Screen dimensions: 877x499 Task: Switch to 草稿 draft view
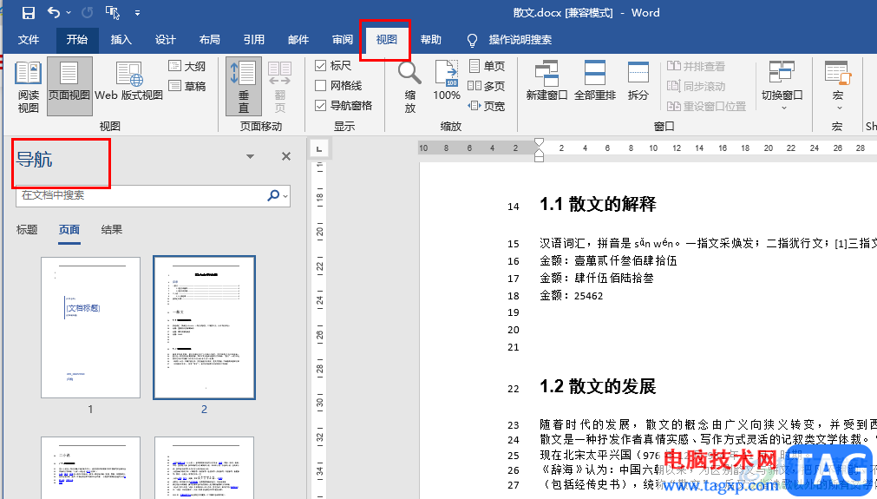pyautogui.click(x=187, y=86)
